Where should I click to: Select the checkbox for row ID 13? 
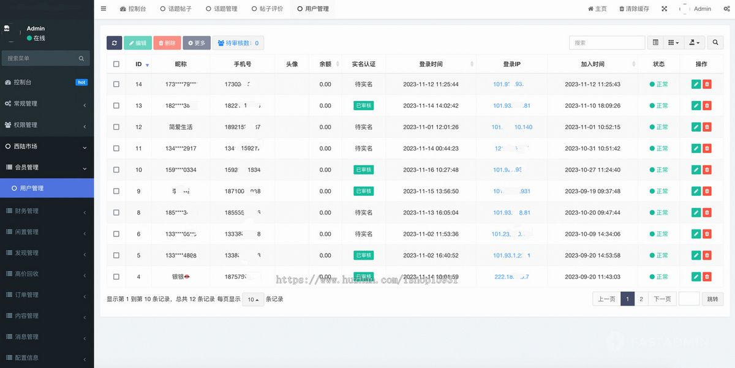[x=116, y=106]
